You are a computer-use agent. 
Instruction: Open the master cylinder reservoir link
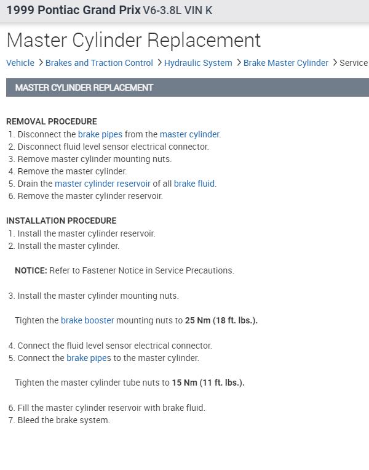(102, 184)
